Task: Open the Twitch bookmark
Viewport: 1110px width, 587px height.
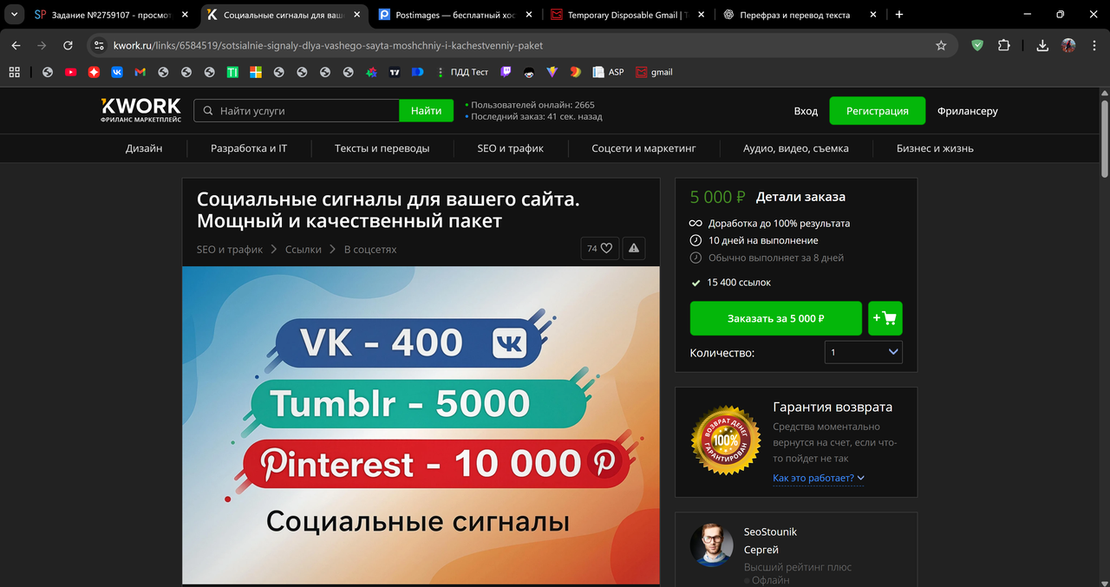Action: 506,72
